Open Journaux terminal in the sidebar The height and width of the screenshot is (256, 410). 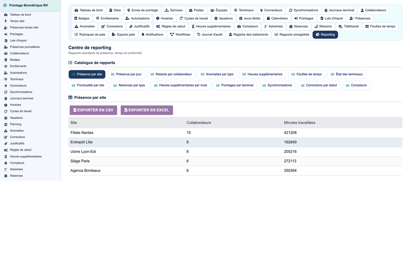click(22, 99)
